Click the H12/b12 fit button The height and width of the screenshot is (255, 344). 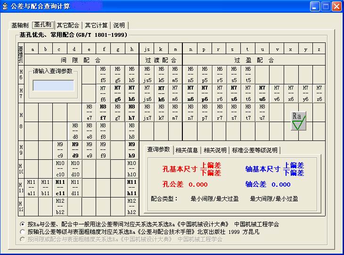click(x=60, y=207)
